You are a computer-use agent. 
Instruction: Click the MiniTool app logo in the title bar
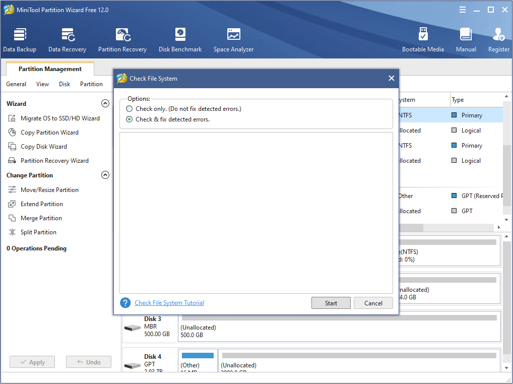pyautogui.click(x=9, y=10)
